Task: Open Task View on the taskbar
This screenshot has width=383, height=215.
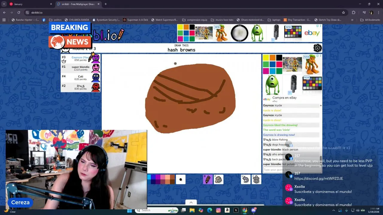Action: (183, 211)
